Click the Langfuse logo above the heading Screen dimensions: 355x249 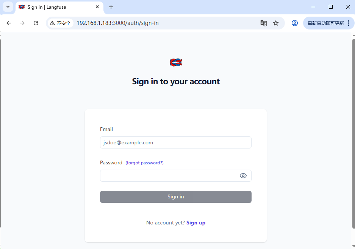point(176,62)
